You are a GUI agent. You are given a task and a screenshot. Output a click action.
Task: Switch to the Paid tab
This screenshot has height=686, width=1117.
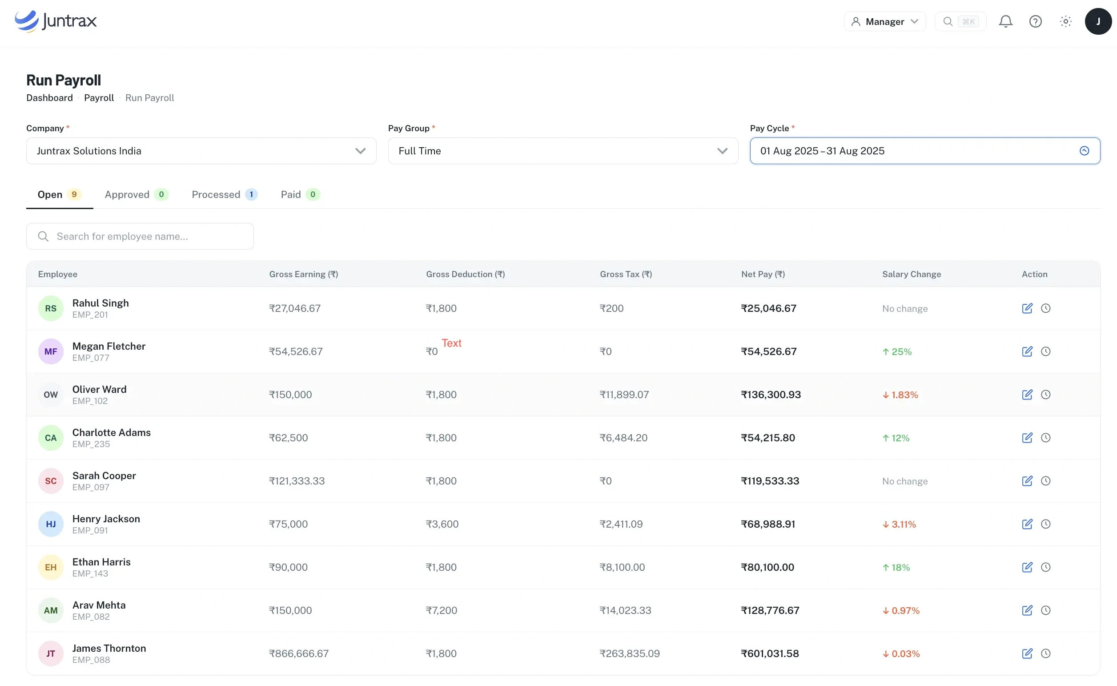300,195
